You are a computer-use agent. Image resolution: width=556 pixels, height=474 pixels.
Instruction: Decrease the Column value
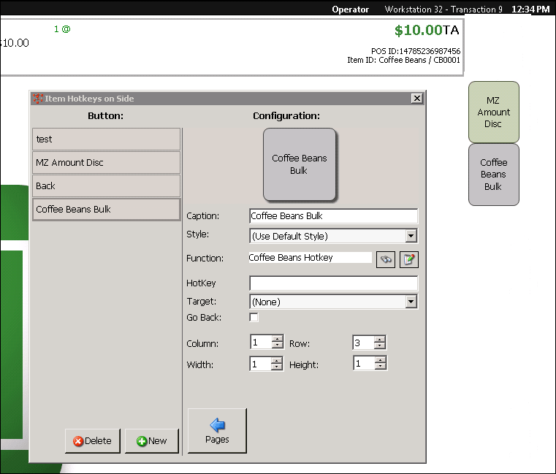tap(278, 345)
